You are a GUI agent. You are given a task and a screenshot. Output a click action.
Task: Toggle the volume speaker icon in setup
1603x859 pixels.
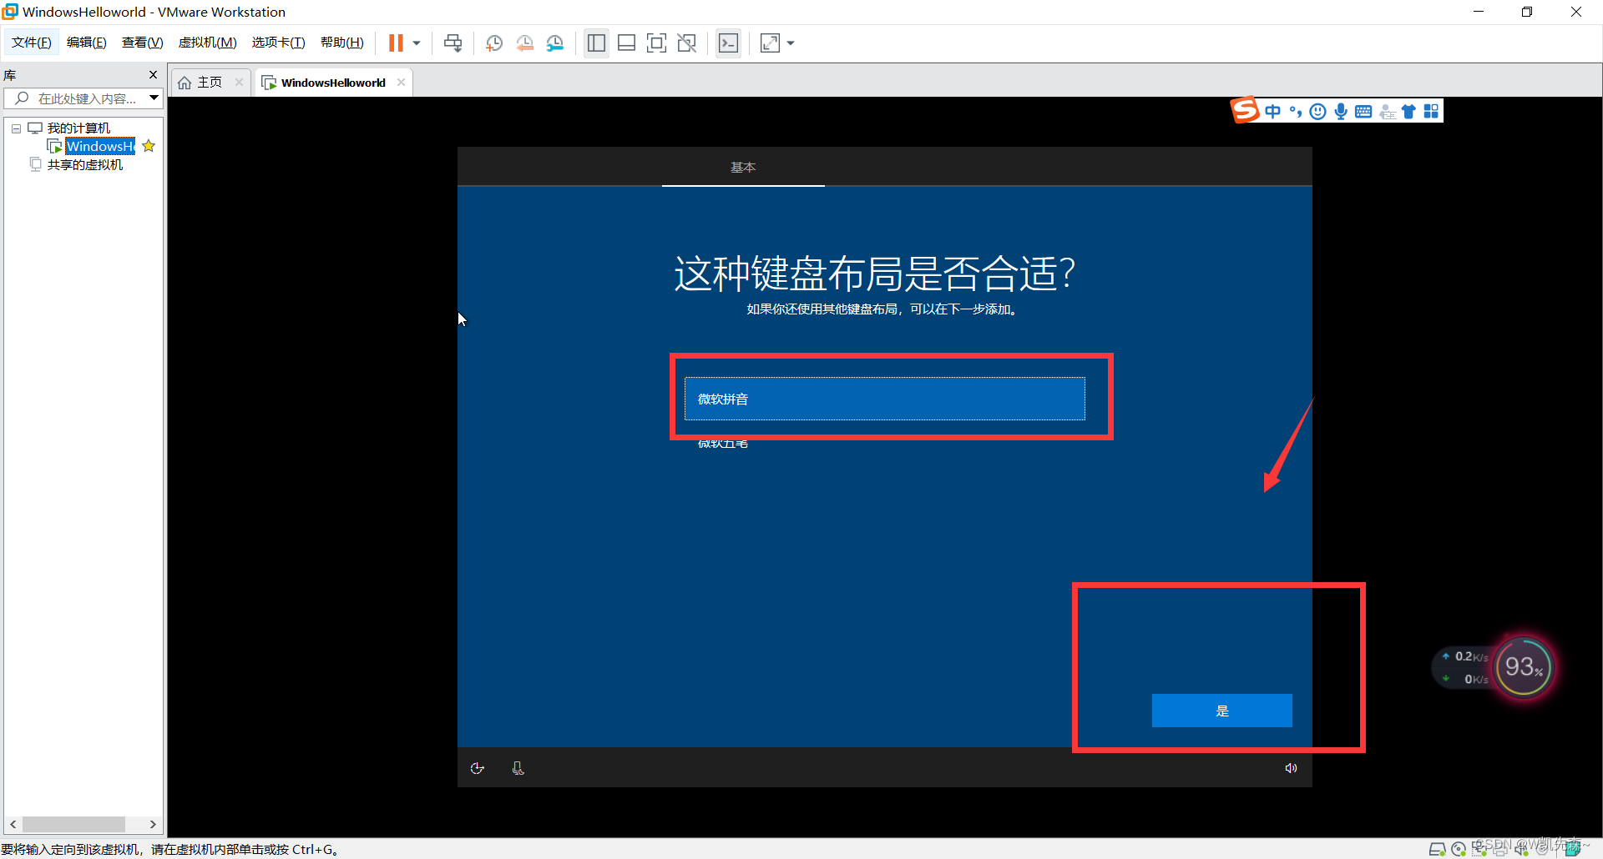point(1291,768)
